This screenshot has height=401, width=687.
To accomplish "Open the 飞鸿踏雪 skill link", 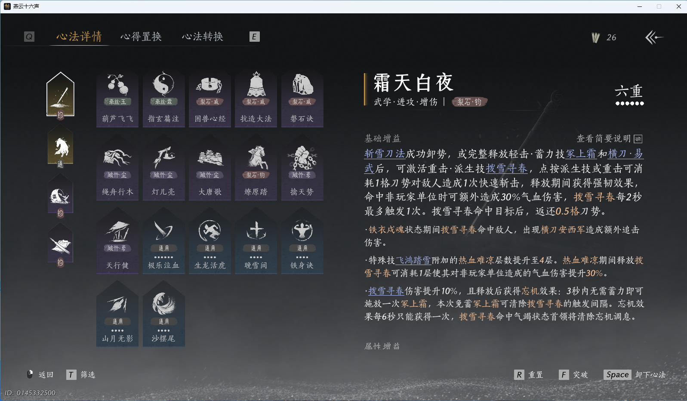I will tap(414, 260).
